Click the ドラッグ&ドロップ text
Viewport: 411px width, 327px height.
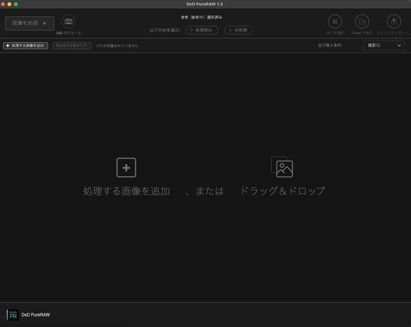pyautogui.click(x=283, y=191)
